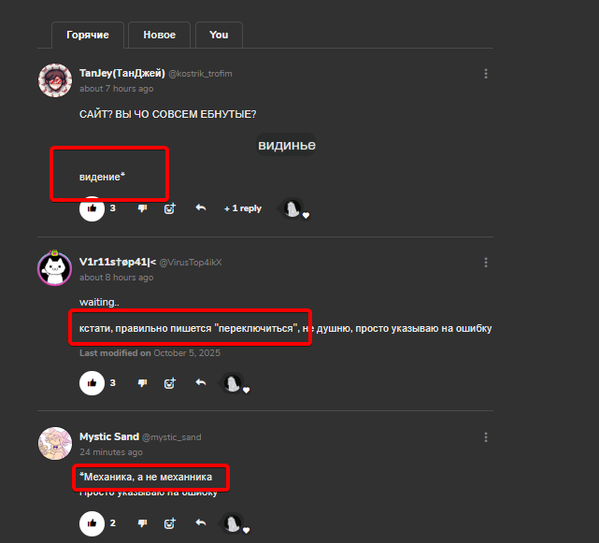The width and height of the screenshot is (599, 543).
Task: Like TanJey's comment with thumbs up
Action: pyautogui.click(x=92, y=208)
